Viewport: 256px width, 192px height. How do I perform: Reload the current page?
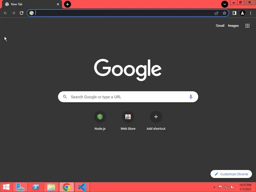[x=21, y=13]
